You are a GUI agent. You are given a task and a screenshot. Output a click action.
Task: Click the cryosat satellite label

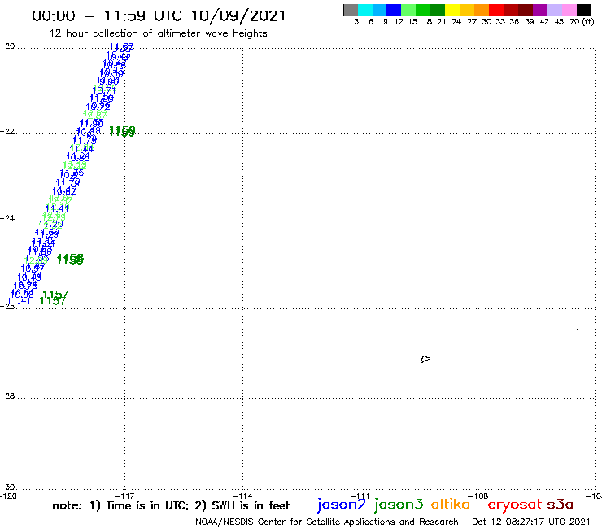click(x=514, y=505)
